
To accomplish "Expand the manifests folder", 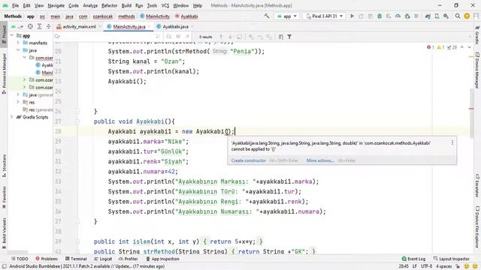I will pos(18,43).
